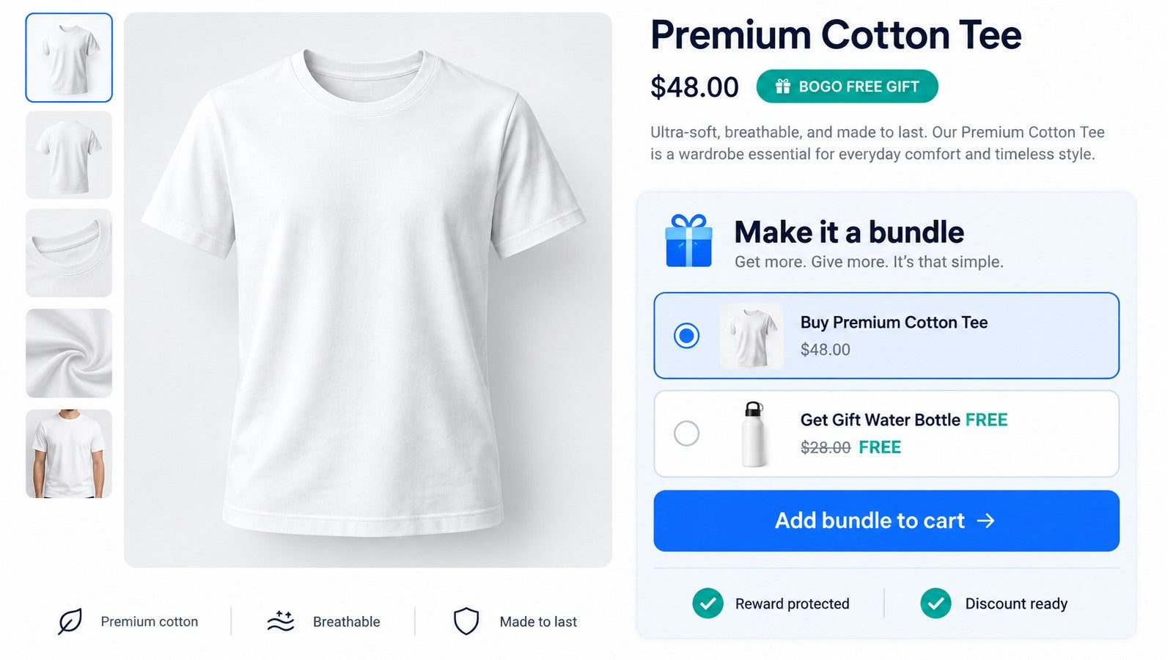Select the Buy Premium Cotton Tee radio
The image size is (1173, 660).
point(687,336)
